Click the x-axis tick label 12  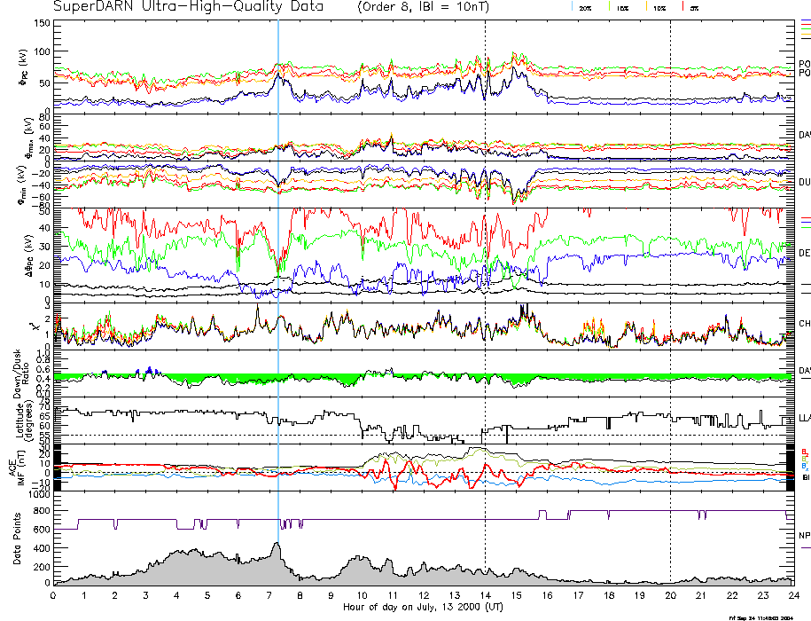pos(423,595)
